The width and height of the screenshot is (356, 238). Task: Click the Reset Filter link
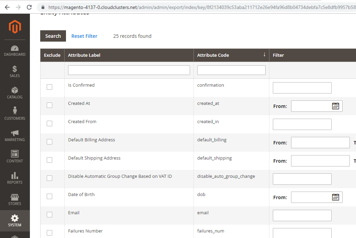(84, 36)
